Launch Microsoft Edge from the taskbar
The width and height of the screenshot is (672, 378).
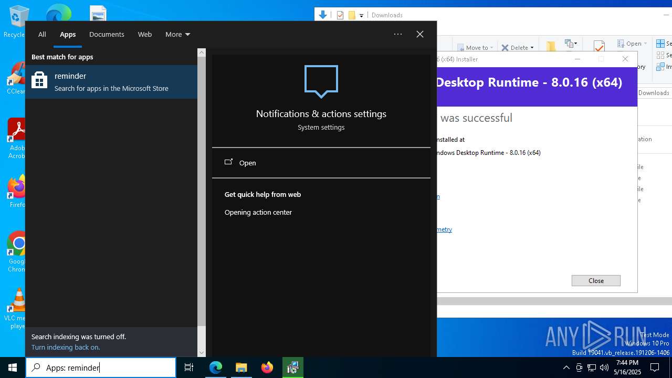tap(216, 367)
